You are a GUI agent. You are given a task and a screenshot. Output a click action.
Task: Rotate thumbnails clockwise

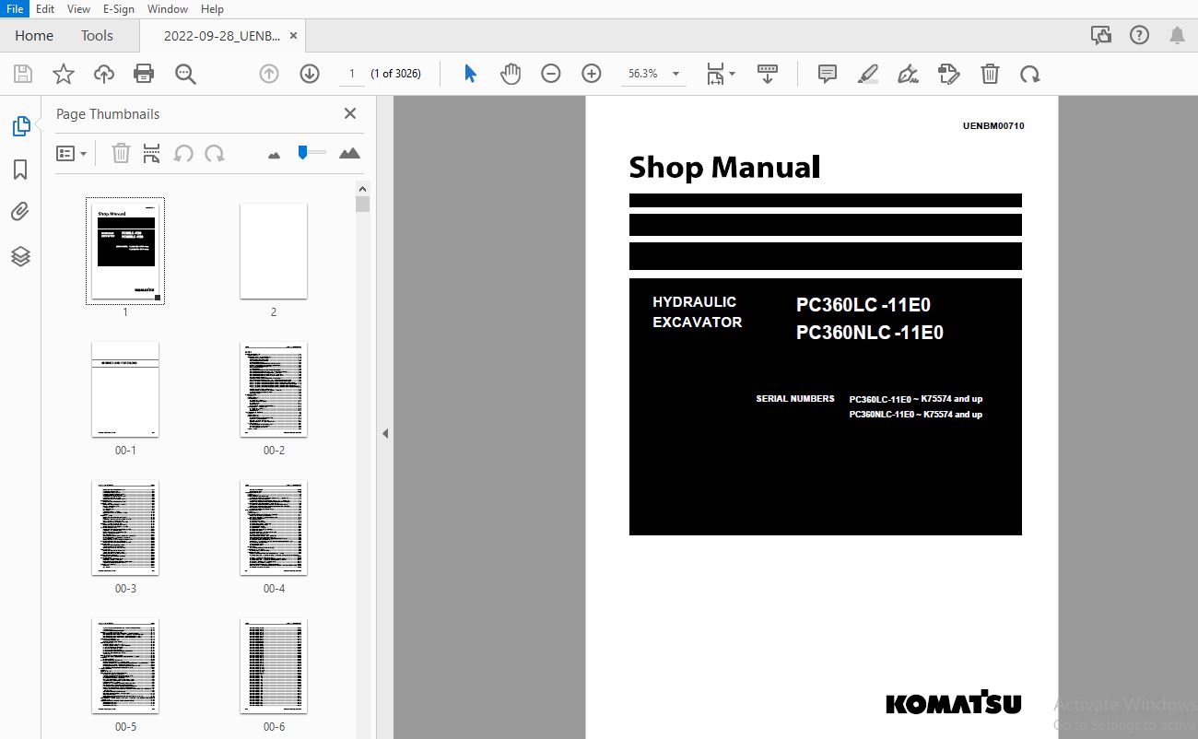coord(215,153)
